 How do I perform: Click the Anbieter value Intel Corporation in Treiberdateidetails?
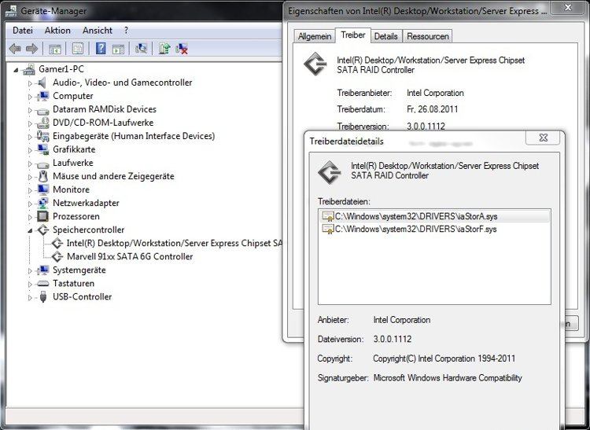401,320
